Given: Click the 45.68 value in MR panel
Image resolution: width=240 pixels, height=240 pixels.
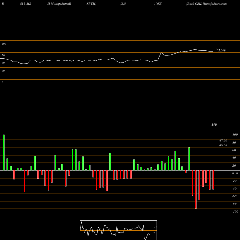Looking at the screenshot, I should click(x=223, y=145).
